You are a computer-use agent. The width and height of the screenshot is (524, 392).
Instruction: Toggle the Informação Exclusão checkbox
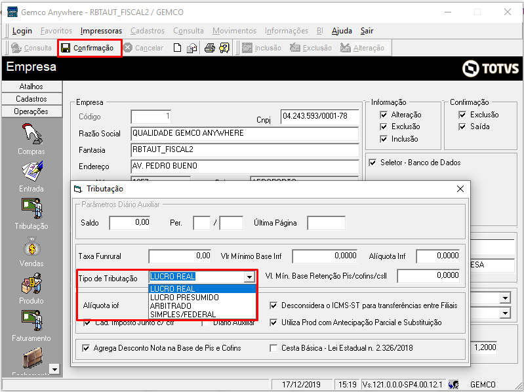[384, 127]
